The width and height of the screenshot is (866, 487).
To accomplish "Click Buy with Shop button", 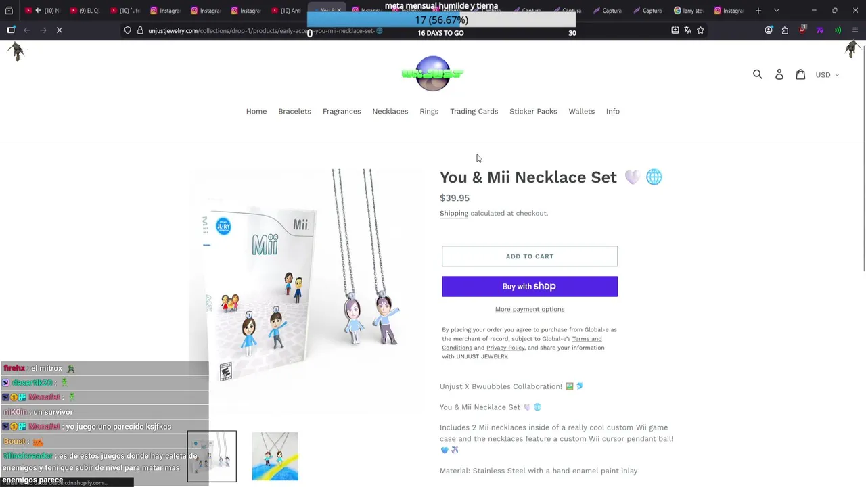I will (530, 286).
